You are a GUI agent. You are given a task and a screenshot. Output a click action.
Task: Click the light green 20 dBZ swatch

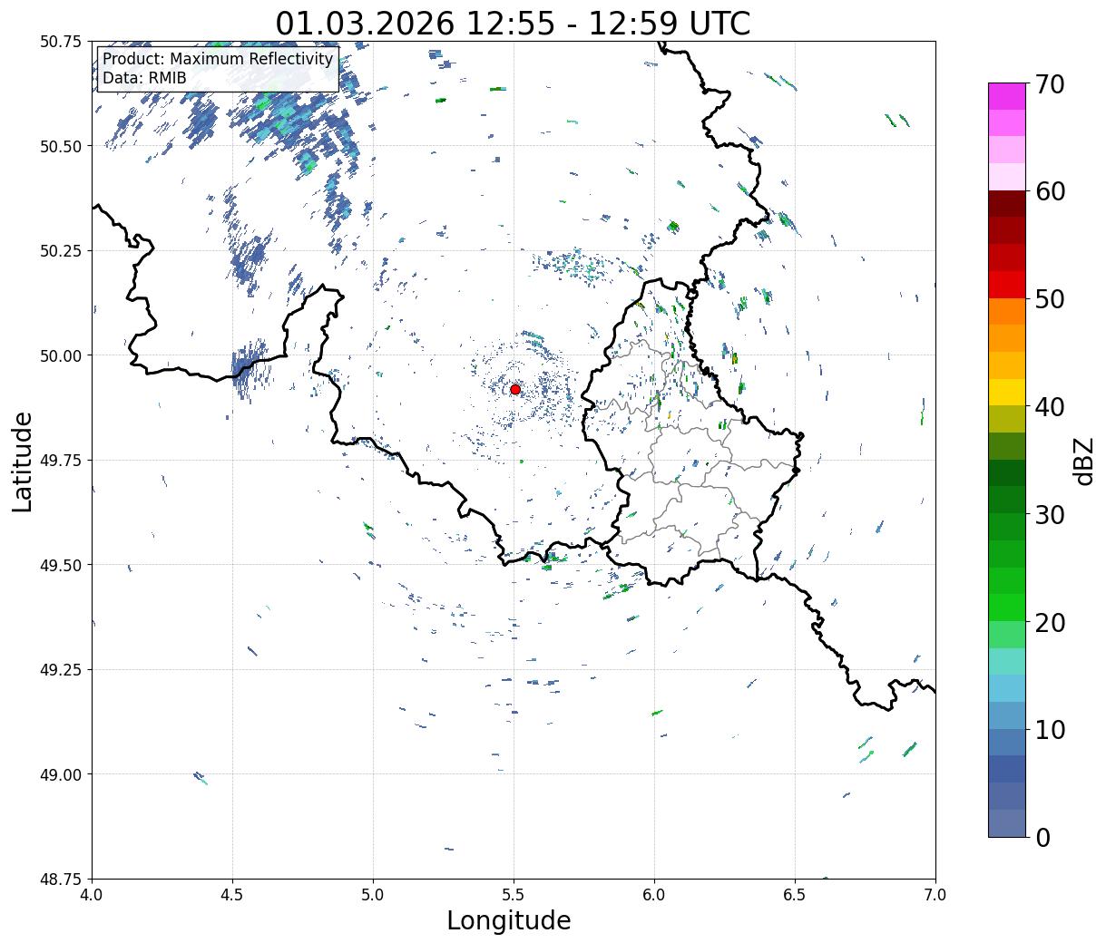1007,635
